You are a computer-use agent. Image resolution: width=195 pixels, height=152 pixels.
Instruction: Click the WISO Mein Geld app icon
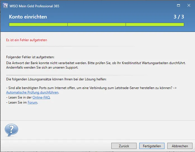(5, 6)
